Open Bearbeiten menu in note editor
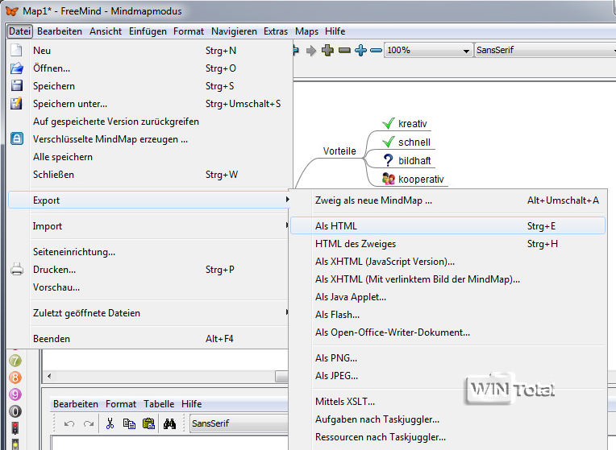Image resolution: width=616 pixels, height=450 pixels. tap(76, 404)
